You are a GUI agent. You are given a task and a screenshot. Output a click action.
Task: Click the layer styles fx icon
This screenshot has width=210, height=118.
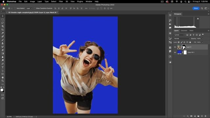[x=188, y=116]
